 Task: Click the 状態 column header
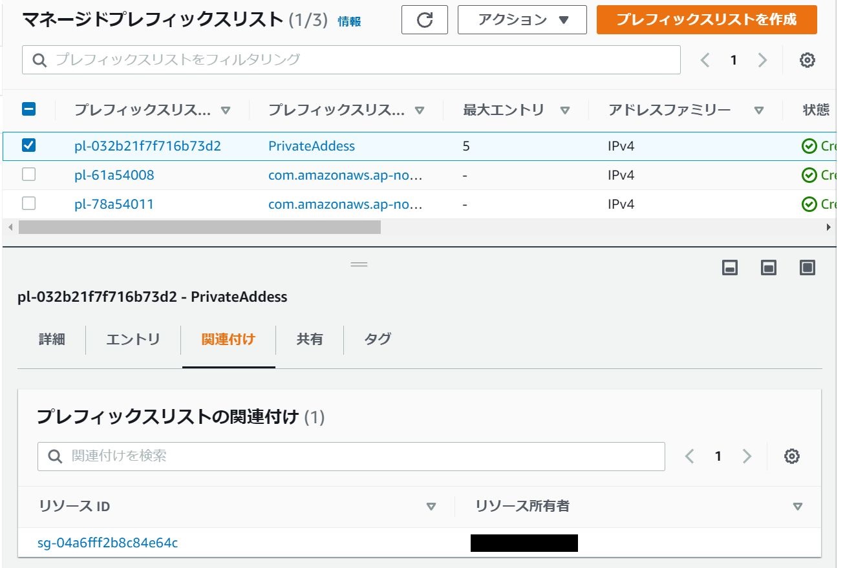tap(816, 110)
